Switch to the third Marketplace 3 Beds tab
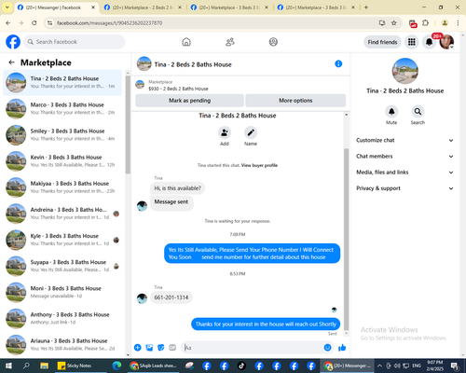Viewport: 466px width, 373px height. [229, 7]
